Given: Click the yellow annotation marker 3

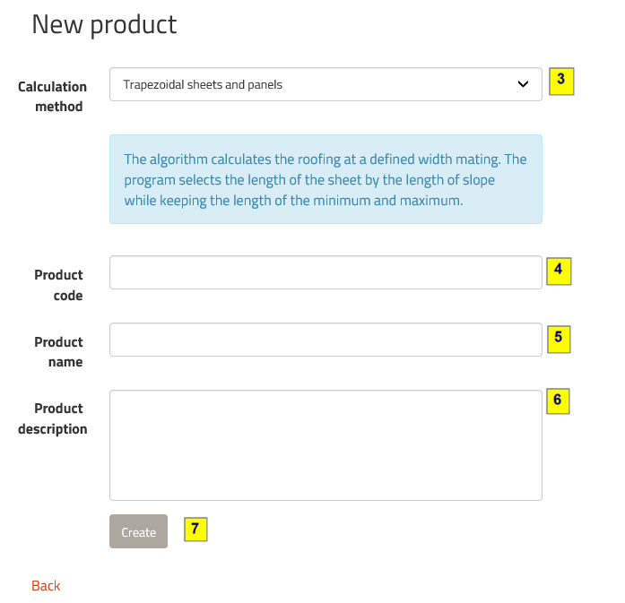Looking at the screenshot, I should pos(560,81).
